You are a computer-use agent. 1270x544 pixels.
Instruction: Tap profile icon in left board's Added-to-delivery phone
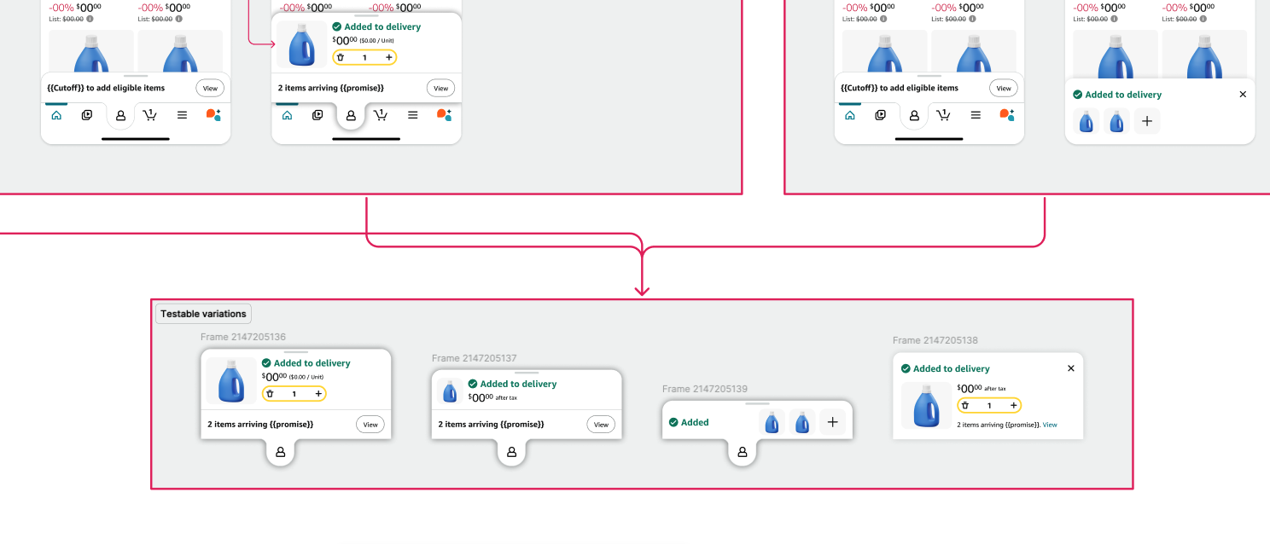pos(351,116)
